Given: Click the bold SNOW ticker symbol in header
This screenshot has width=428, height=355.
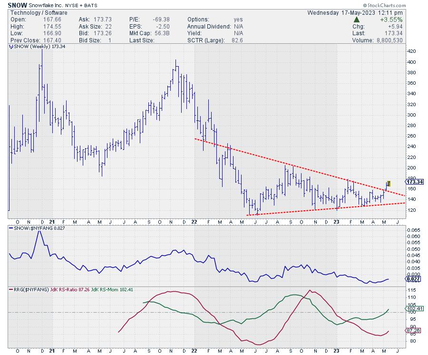Looking at the screenshot, I should point(17,5).
